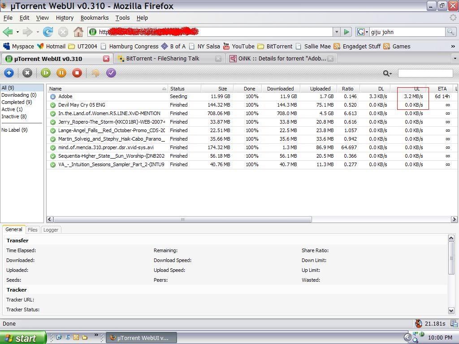Screen dimensions: 459x344
Task: Click the horizontal scrollbar thumb in torrent list
Action: 183,219
